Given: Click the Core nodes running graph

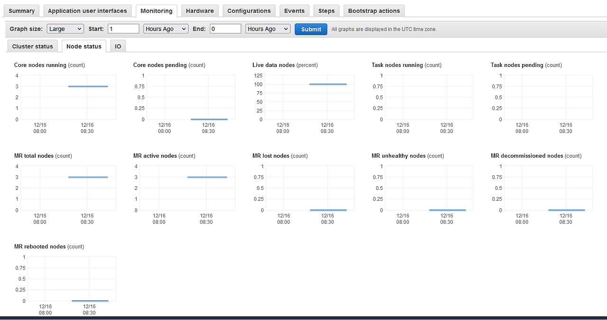Looking at the screenshot, I should (x=69, y=97).
